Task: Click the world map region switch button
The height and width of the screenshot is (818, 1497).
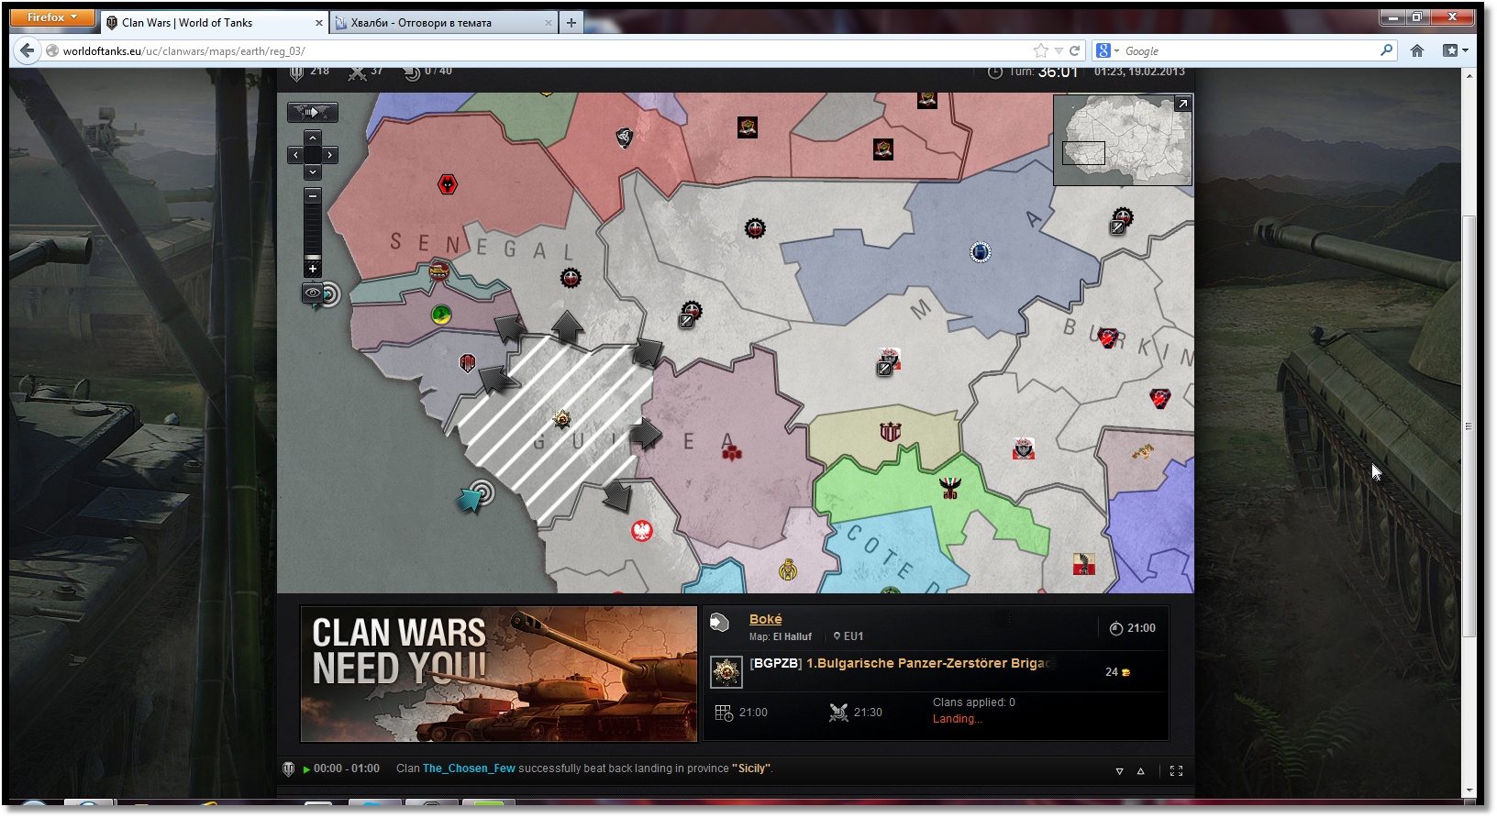Action: click(x=313, y=112)
